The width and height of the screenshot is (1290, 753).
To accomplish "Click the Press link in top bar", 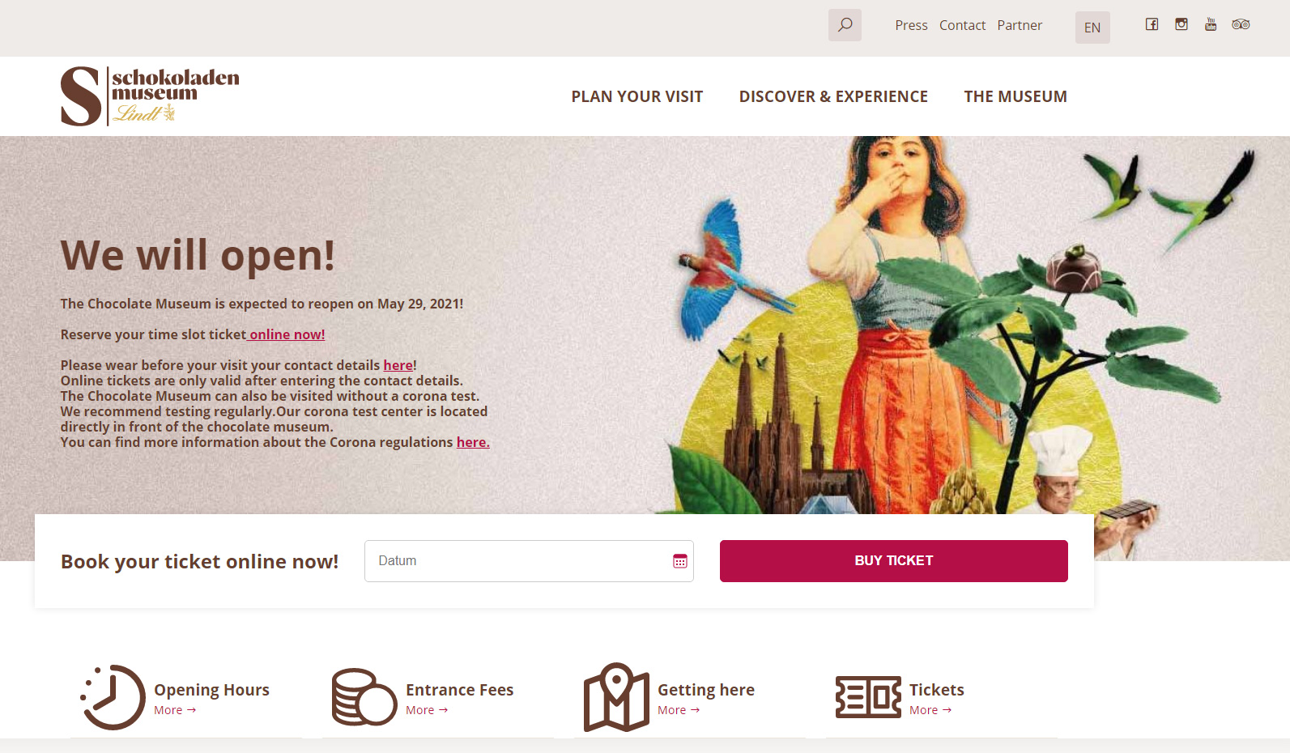I will [x=911, y=25].
